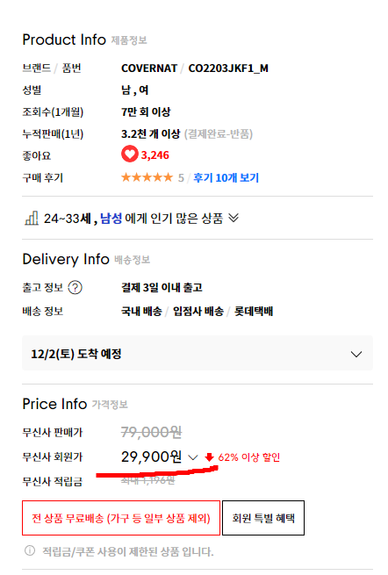The height and width of the screenshot is (575, 388).
Task: Click the 전 상품 무료배송 button
Action: coord(121,518)
